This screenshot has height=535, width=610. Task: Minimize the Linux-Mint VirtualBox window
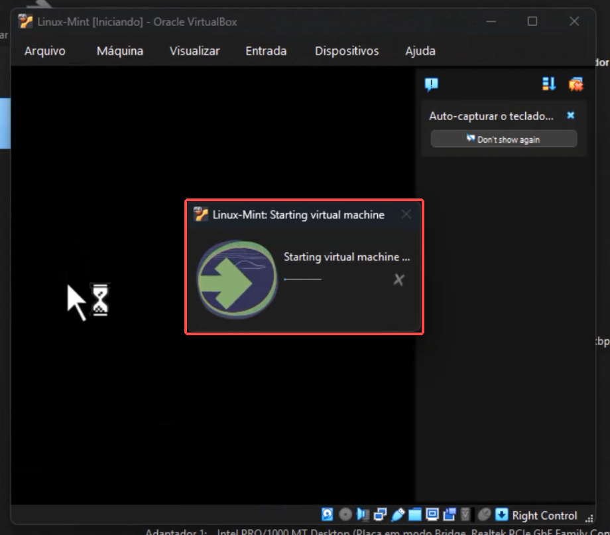(x=491, y=21)
